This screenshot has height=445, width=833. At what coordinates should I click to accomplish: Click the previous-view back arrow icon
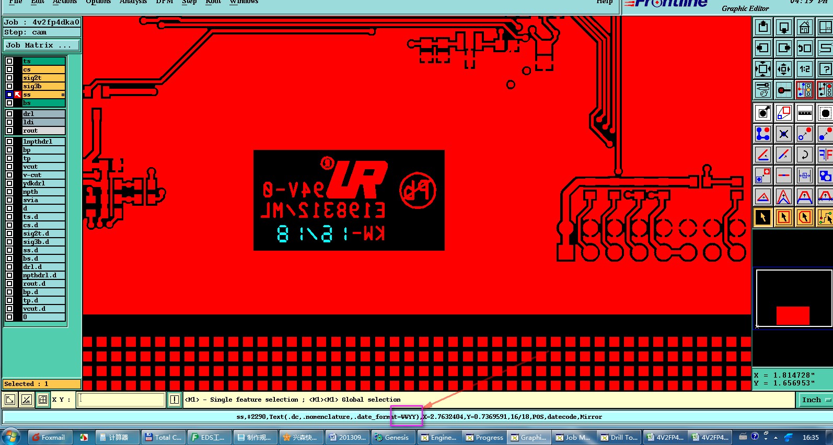tap(805, 48)
